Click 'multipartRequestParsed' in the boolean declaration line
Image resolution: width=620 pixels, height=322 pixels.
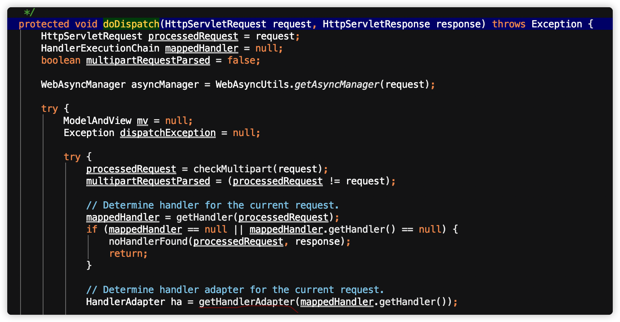click(x=148, y=60)
